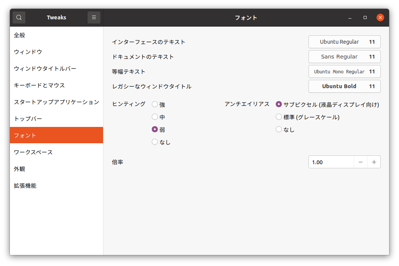Switch to 拡張機能 in the sidebar
The image size is (399, 266).
25,186
